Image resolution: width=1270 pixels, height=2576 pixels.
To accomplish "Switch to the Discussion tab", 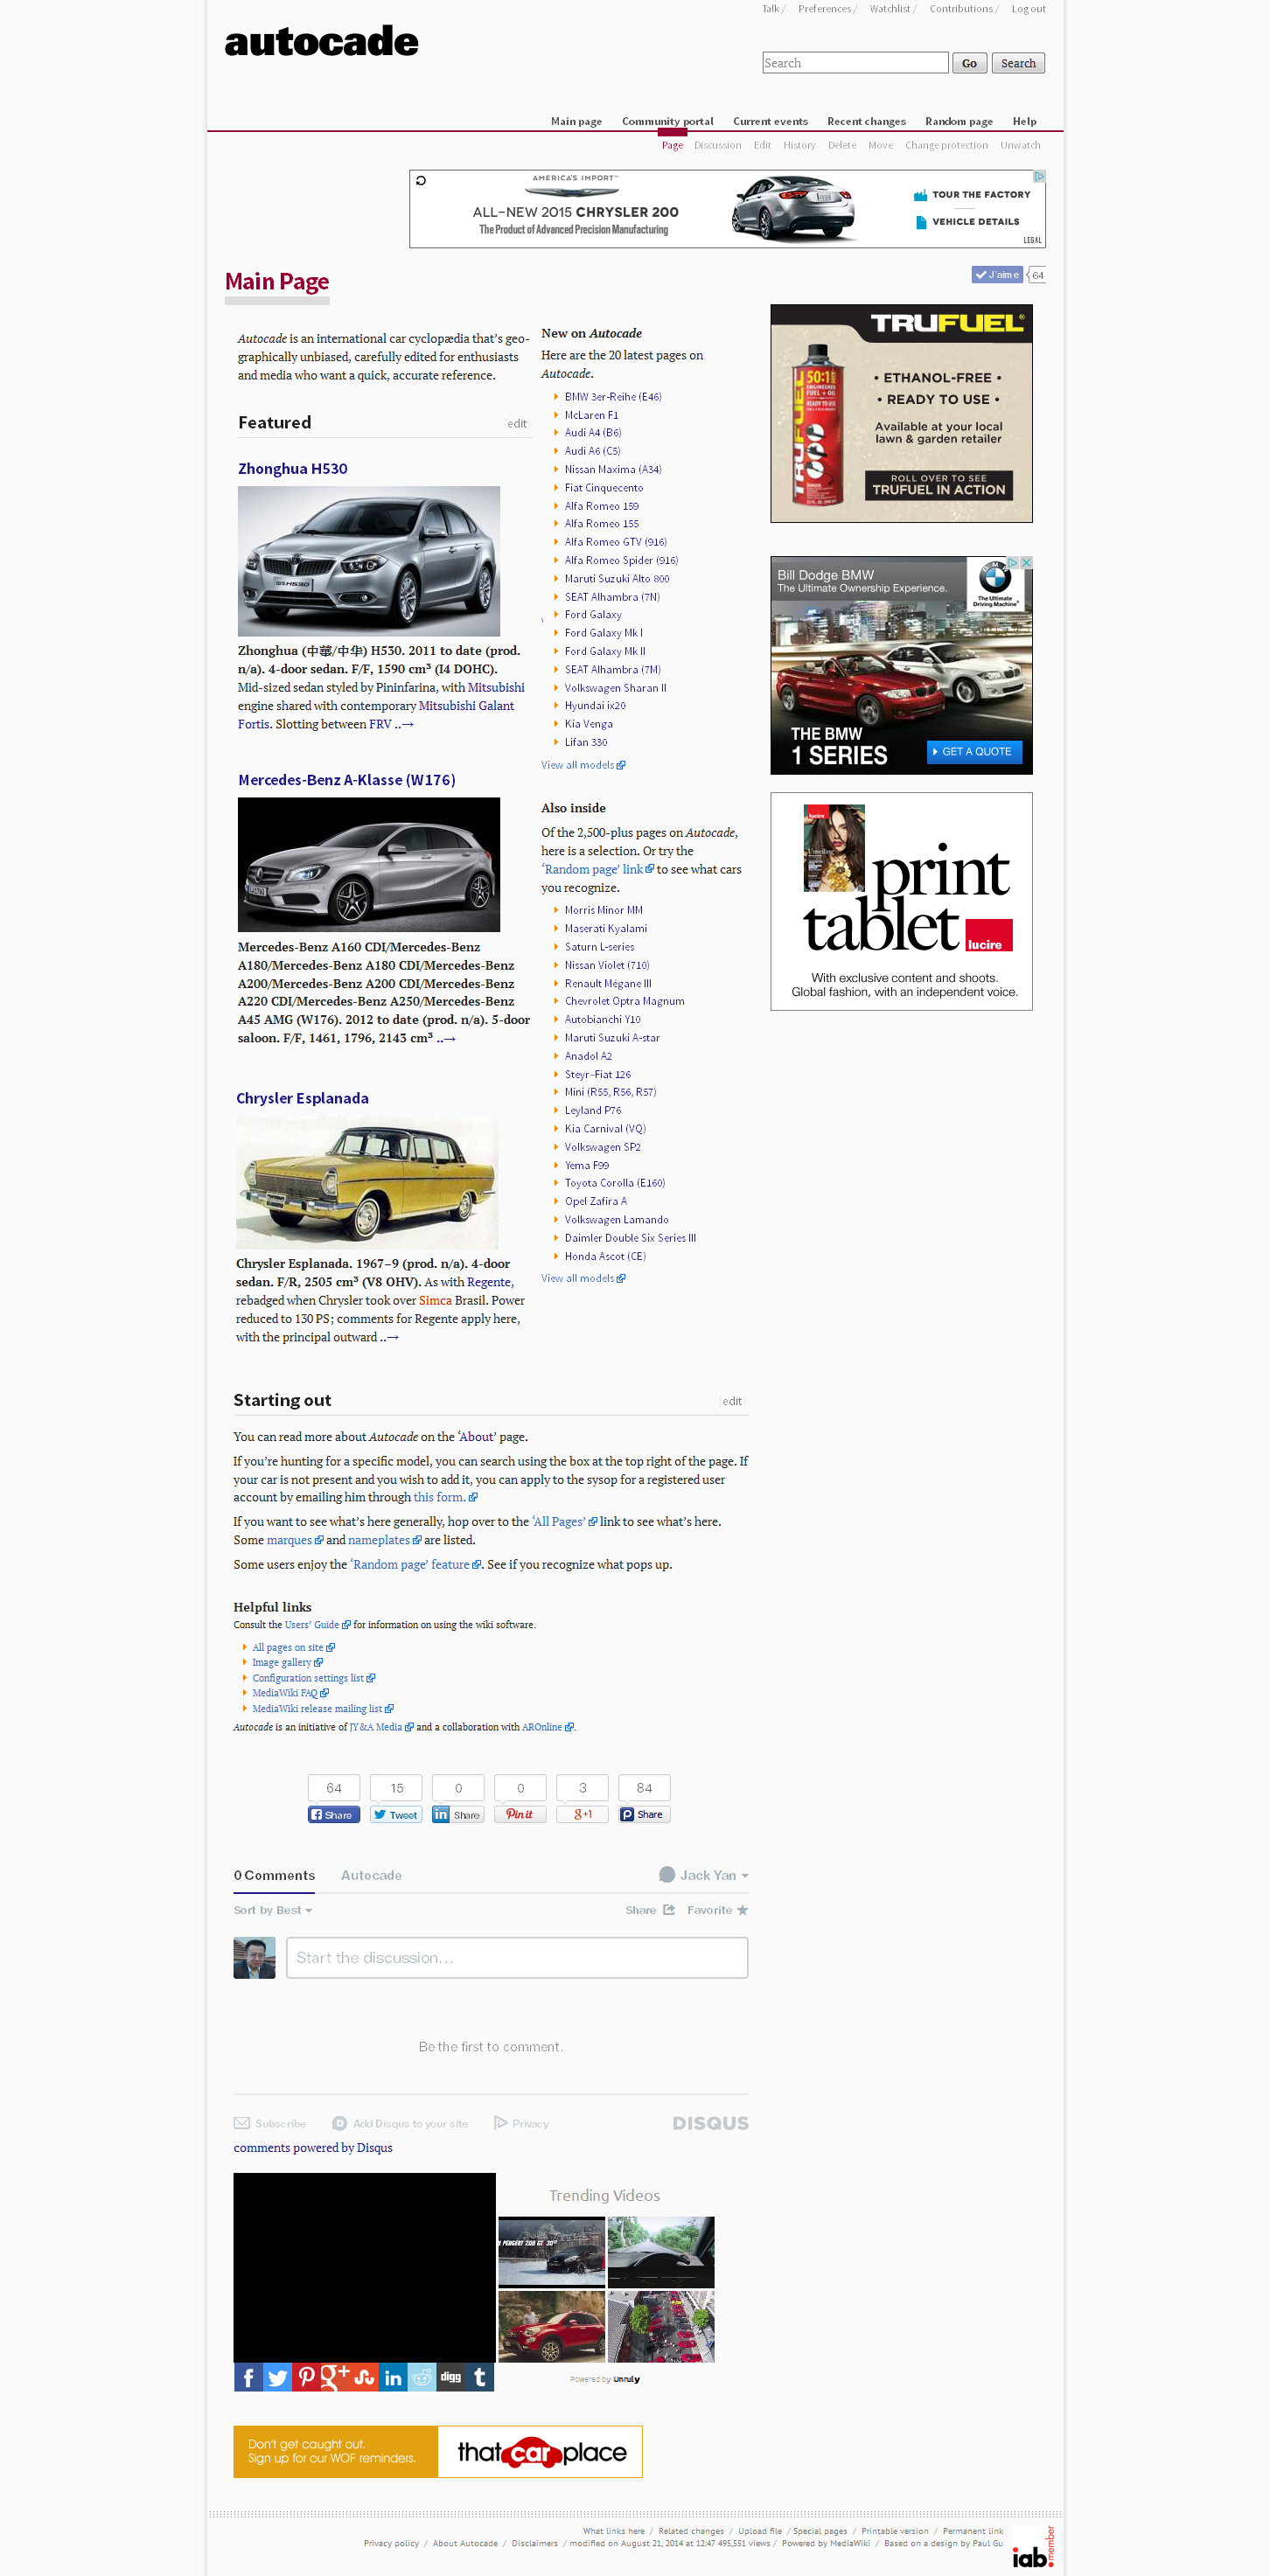I will pos(718,145).
